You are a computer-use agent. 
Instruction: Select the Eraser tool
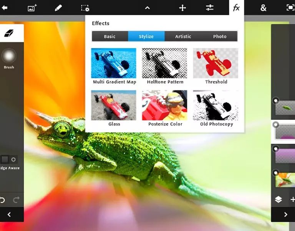(x=9, y=33)
